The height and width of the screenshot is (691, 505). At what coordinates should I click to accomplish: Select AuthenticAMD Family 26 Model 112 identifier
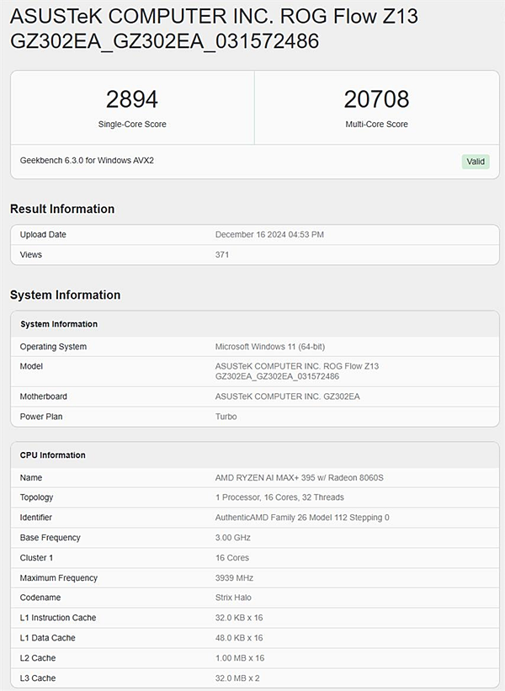click(x=302, y=518)
